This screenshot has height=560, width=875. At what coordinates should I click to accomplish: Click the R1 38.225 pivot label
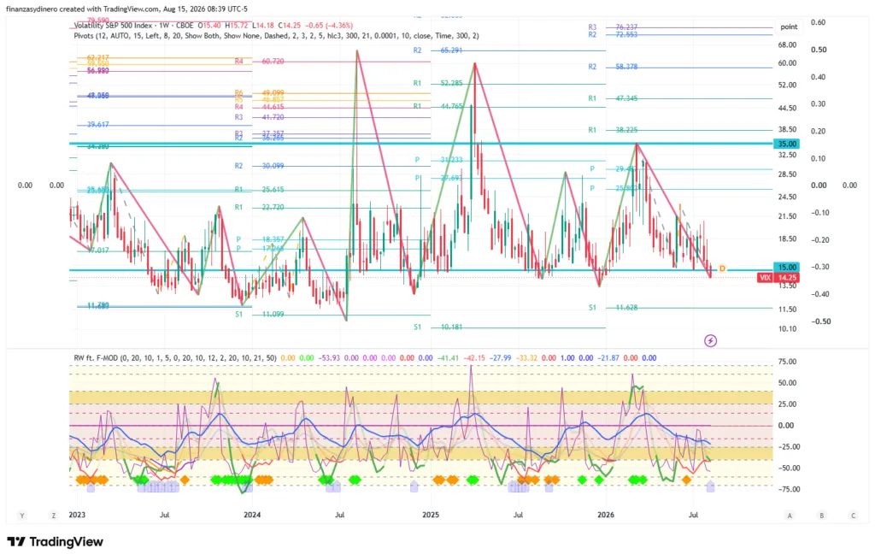(613, 130)
